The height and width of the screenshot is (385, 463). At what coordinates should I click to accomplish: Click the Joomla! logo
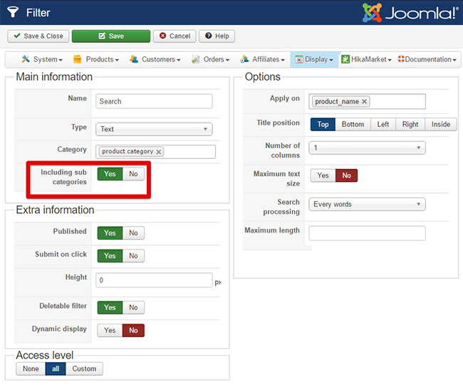410,13
